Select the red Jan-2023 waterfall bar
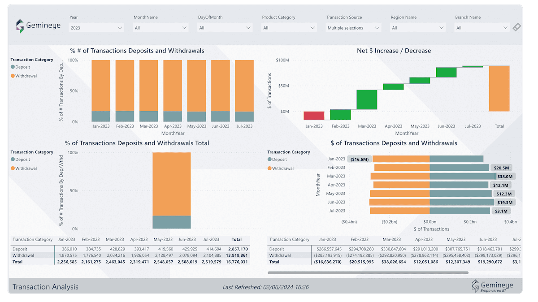The height and width of the screenshot is (302, 538). point(314,116)
